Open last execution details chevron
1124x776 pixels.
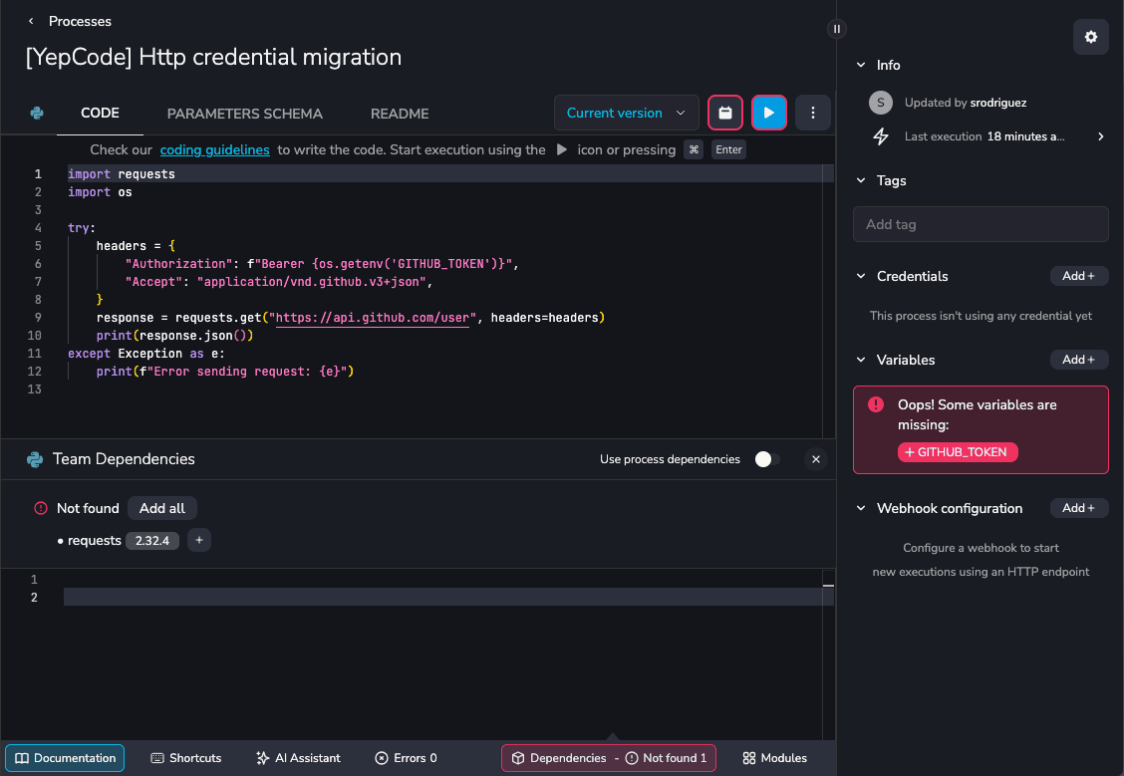pos(1101,136)
